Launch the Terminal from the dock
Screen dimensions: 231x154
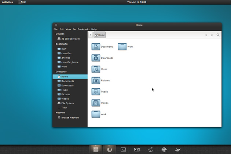tap(123, 150)
